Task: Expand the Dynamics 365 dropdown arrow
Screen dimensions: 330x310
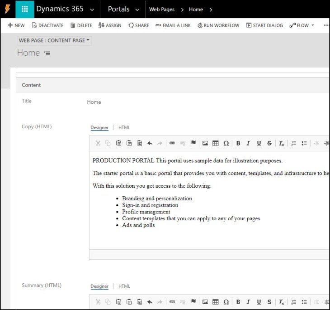Action: 92,10
